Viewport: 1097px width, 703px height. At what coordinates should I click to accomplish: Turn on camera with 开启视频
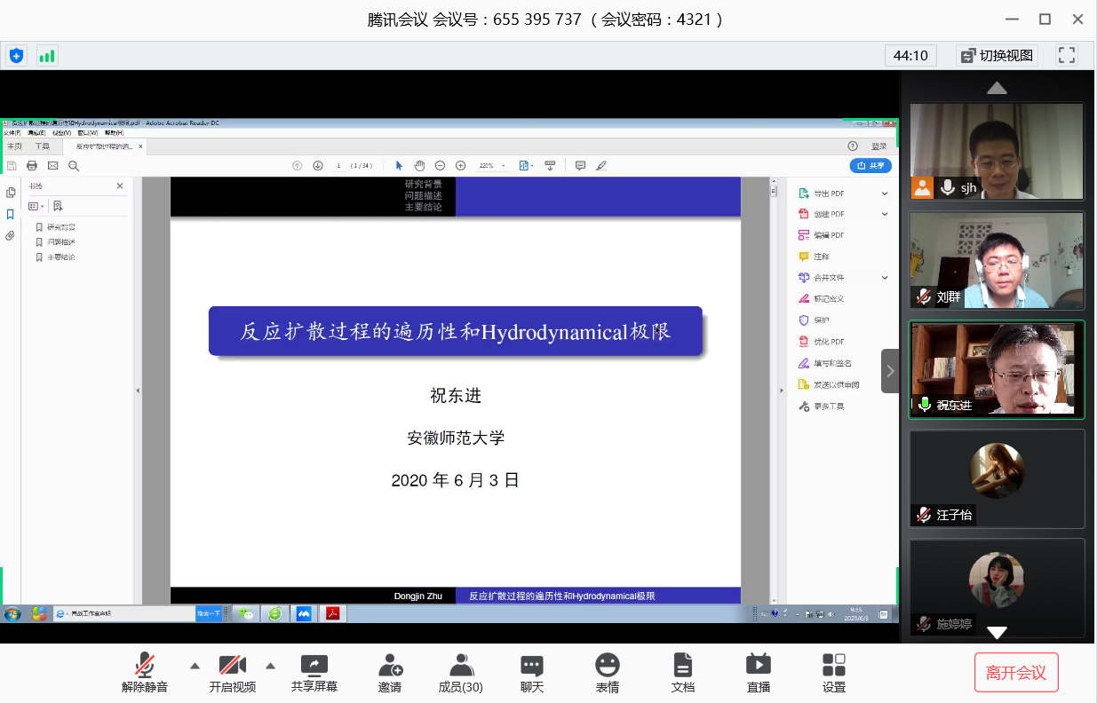point(232,666)
